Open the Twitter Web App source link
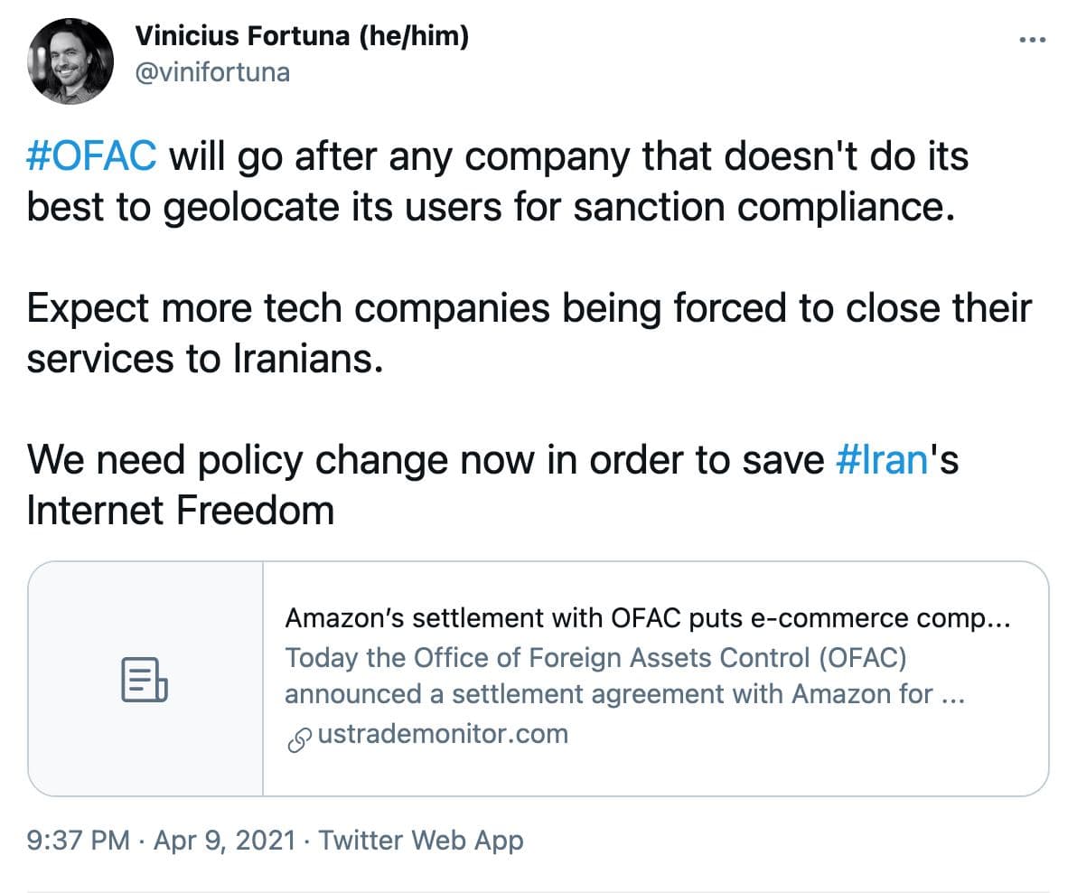 click(x=420, y=840)
